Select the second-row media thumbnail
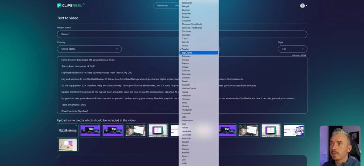364x166 pixels. [68, 145]
